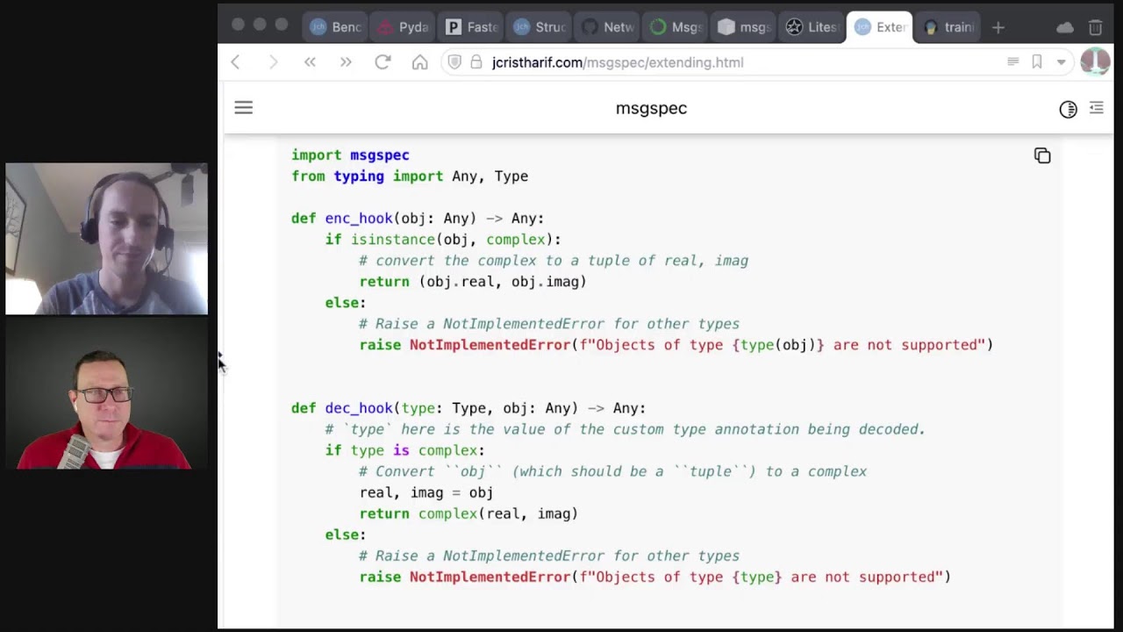Image resolution: width=1123 pixels, height=632 pixels.
Task: Click the shield icon in the address bar
Action: pos(454,62)
